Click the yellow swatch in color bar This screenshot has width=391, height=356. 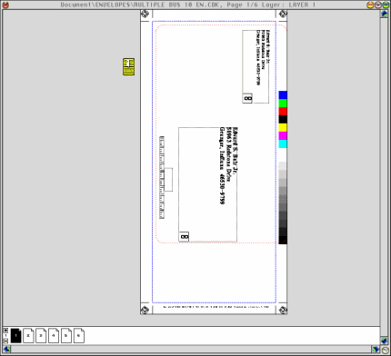tap(283, 127)
